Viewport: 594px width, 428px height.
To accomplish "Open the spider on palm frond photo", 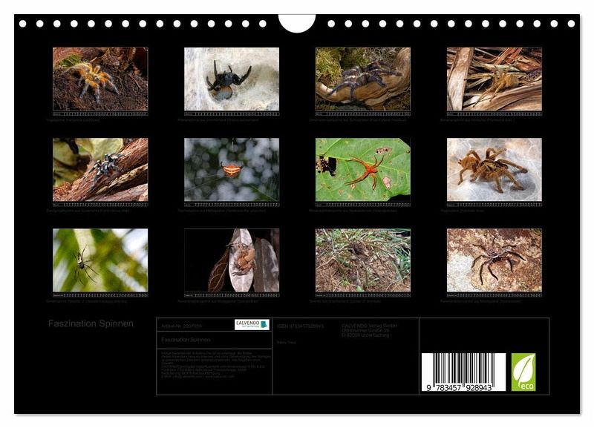I will pos(100,260).
